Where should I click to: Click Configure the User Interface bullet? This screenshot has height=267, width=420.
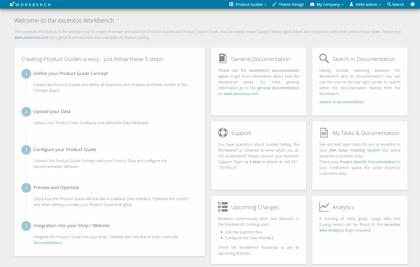[249, 238]
